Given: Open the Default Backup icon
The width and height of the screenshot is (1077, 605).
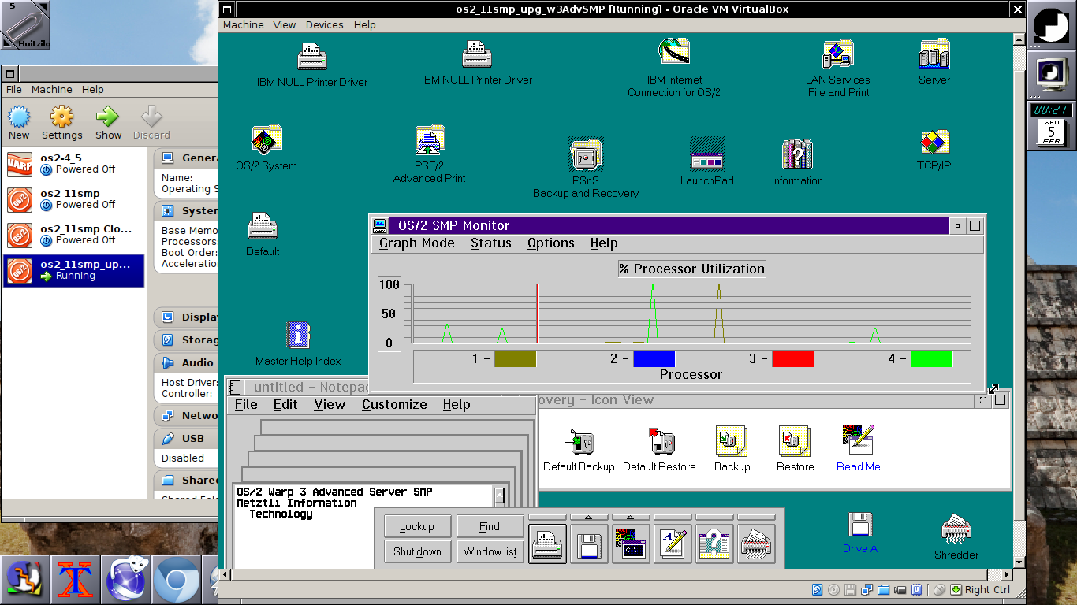Looking at the screenshot, I should [579, 443].
